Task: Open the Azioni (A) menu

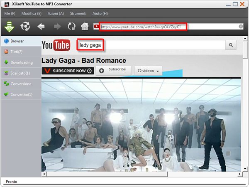Action: [x=56, y=14]
